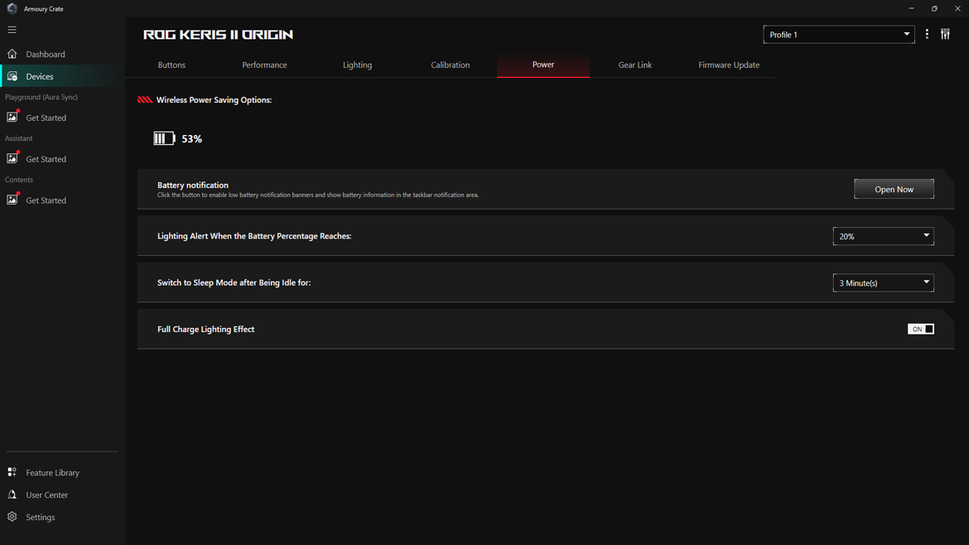
Task: Minimize the Armoury Crate window
Action: click(x=912, y=8)
